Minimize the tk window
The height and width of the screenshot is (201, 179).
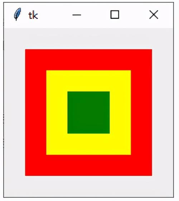pos(77,15)
